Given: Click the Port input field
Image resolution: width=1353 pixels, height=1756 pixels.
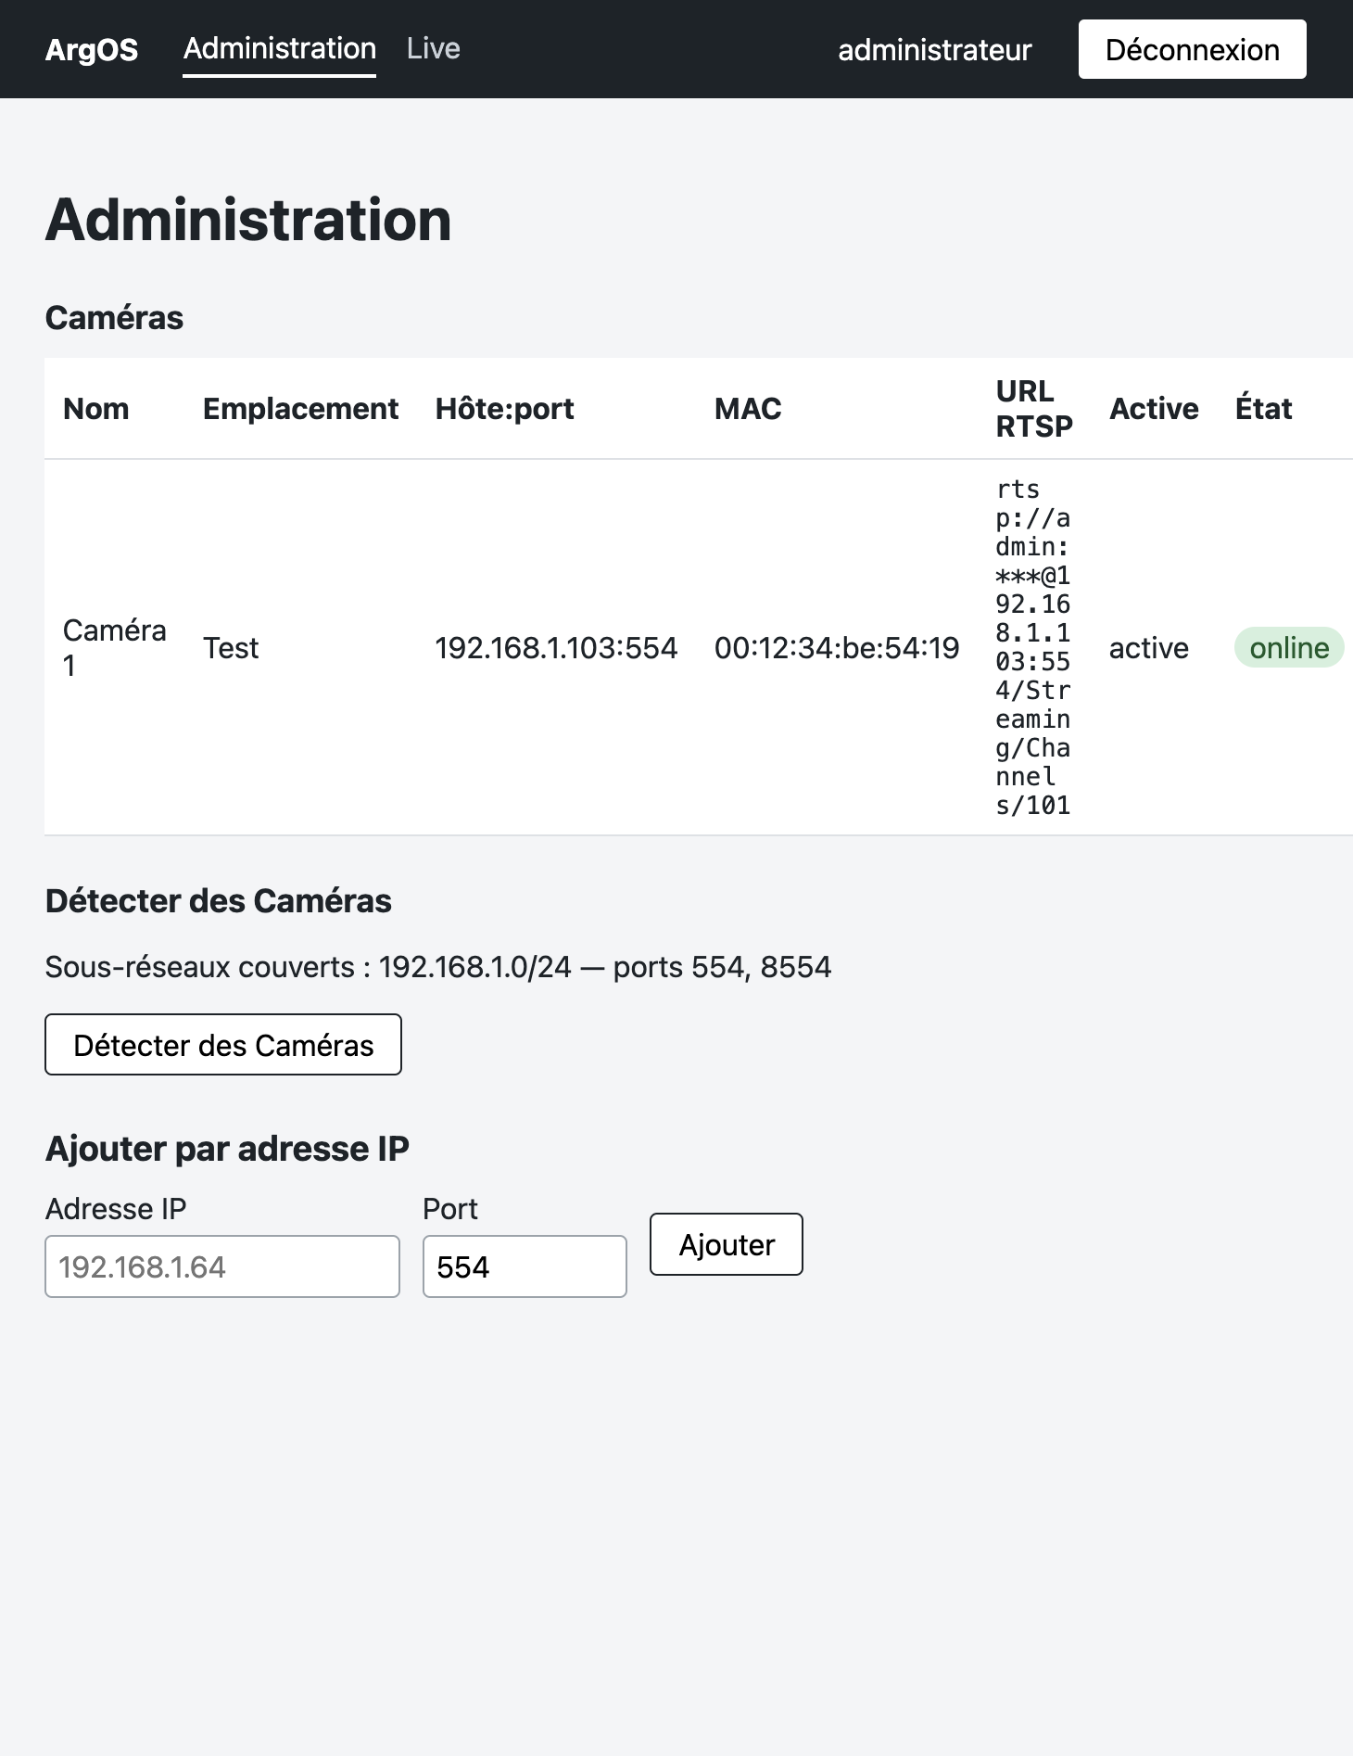Looking at the screenshot, I should click(x=525, y=1266).
